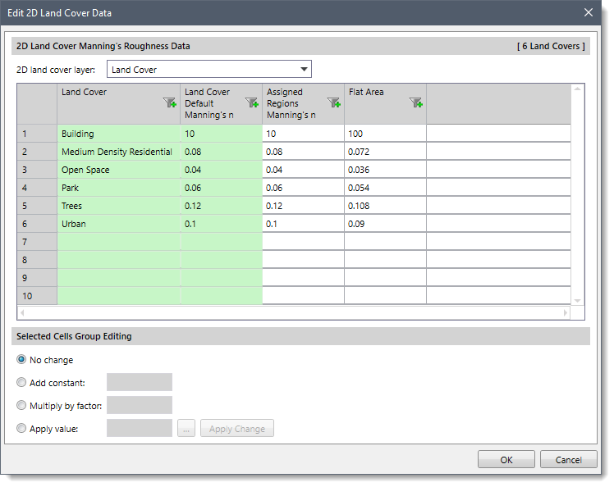Close the Edit 2D Land Cover Data dialog
The image size is (614, 487).
589,12
